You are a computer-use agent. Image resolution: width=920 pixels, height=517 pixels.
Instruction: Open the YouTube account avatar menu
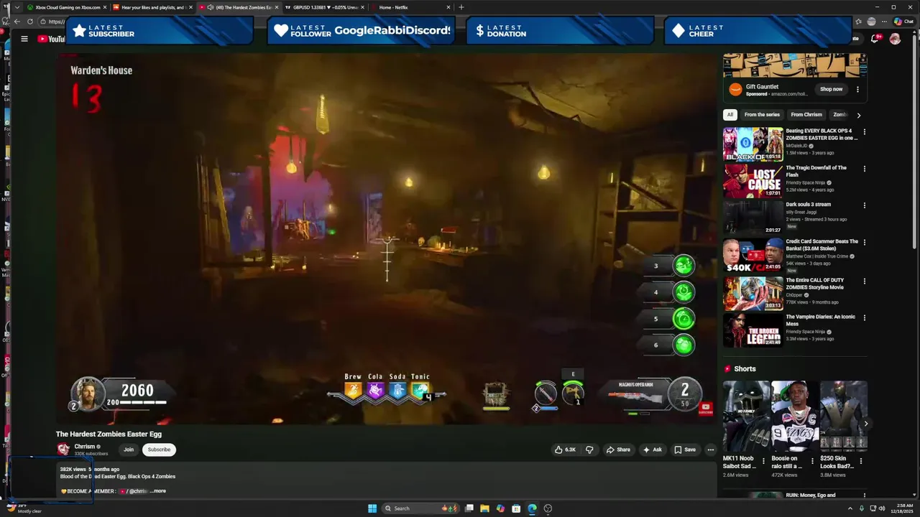(x=895, y=39)
